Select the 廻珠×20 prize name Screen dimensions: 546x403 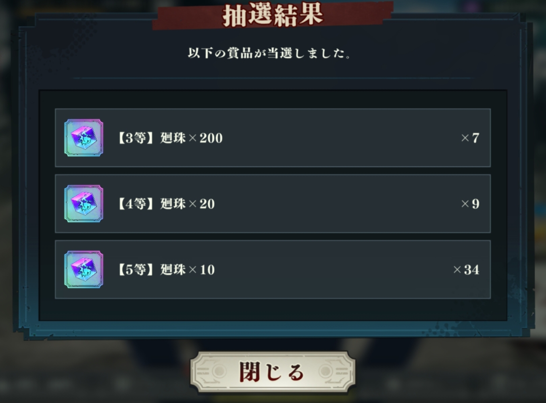coord(187,204)
